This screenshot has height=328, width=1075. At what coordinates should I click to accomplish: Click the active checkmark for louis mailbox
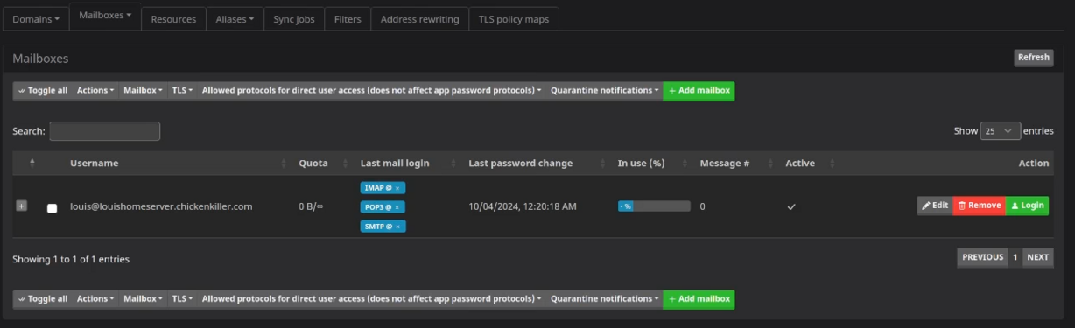(x=791, y=206)
